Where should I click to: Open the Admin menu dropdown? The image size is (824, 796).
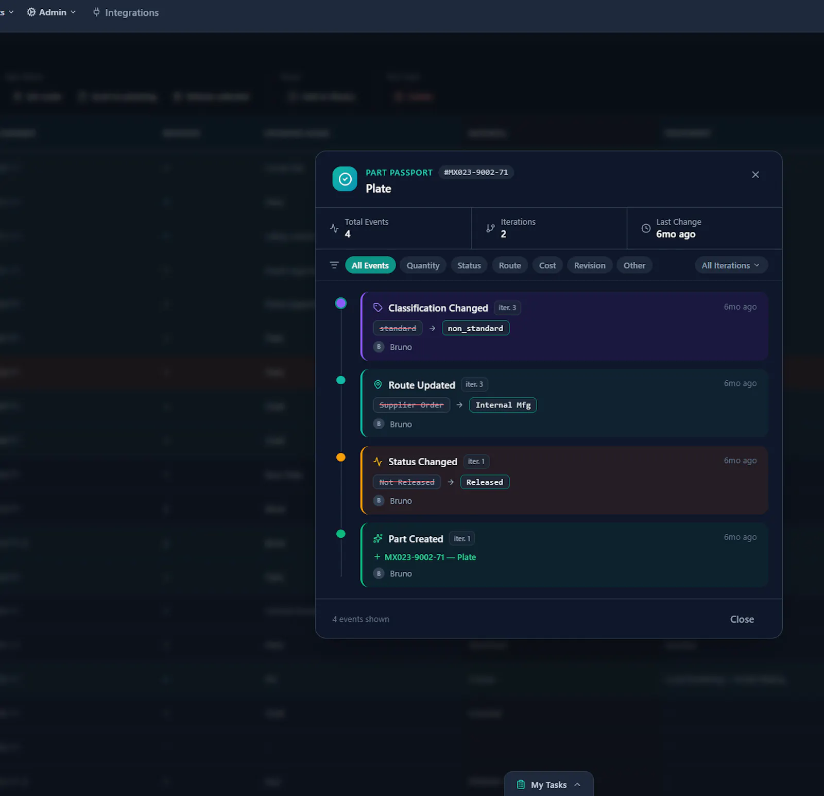pyautogui.click(x=51, y=12)
